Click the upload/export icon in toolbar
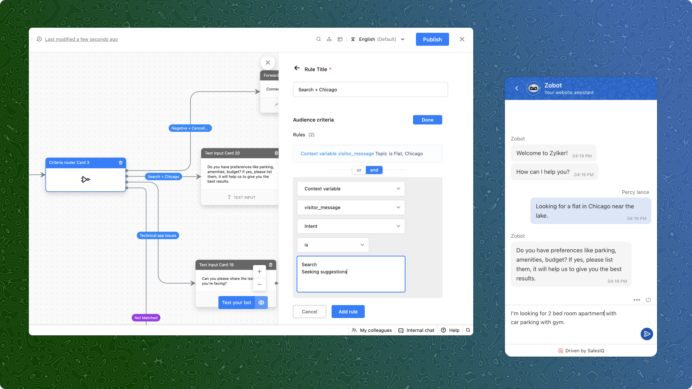The image size is (692, 389). (x=329, y=39)
